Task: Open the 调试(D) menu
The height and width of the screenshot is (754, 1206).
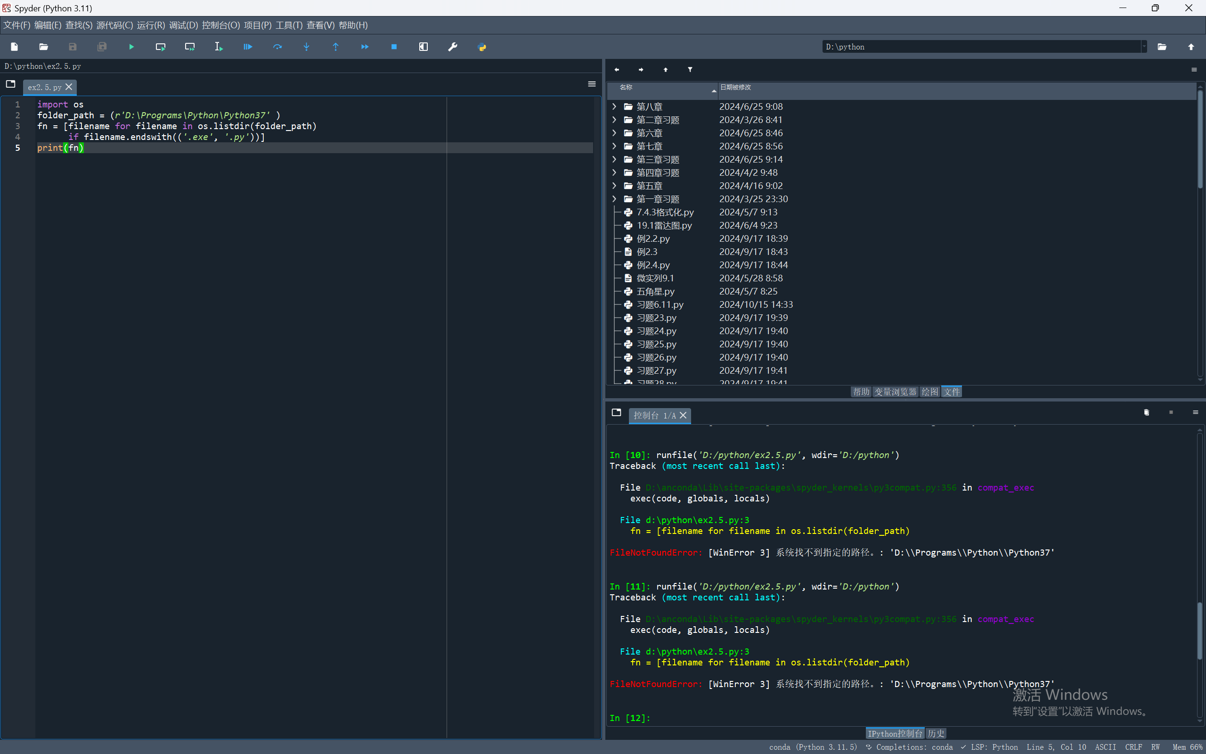Action: (x=183, y=25)
